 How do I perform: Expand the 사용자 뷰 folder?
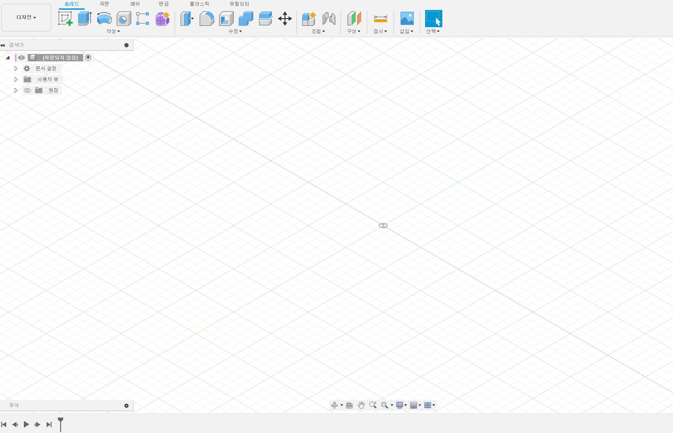[16, 79]
